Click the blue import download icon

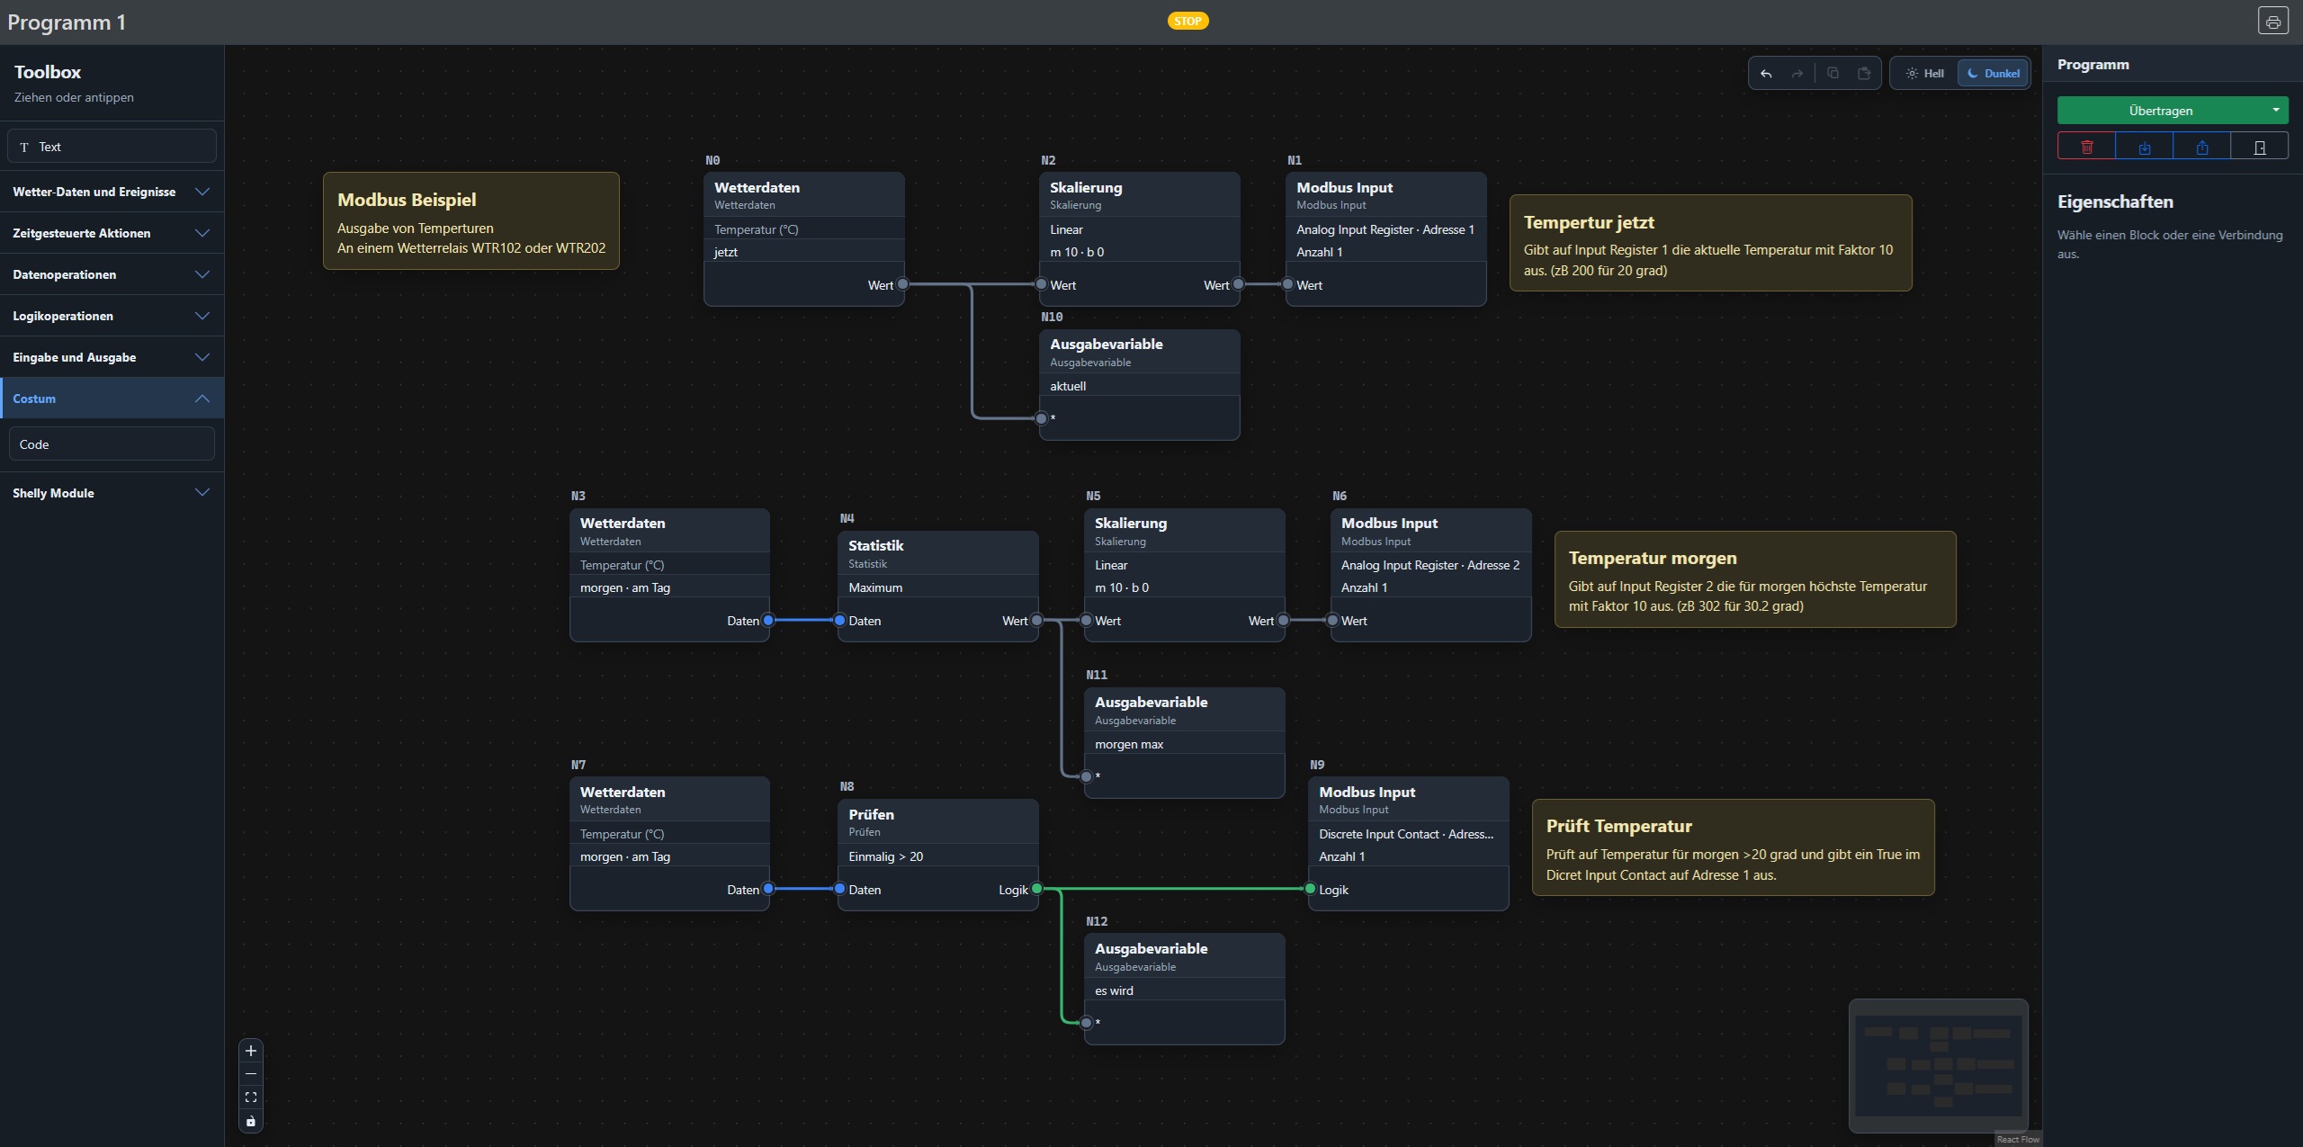(2145, 147)
